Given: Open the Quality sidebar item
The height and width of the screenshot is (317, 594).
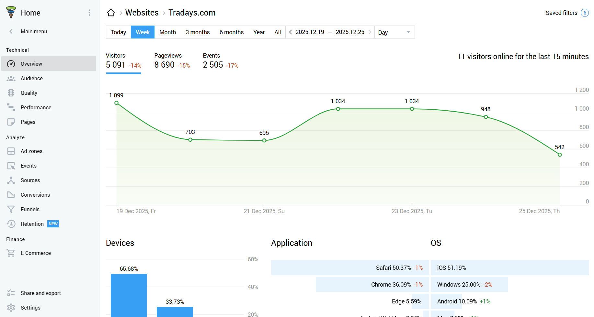Looking at the screenshot, I should (x=49, y=93).
